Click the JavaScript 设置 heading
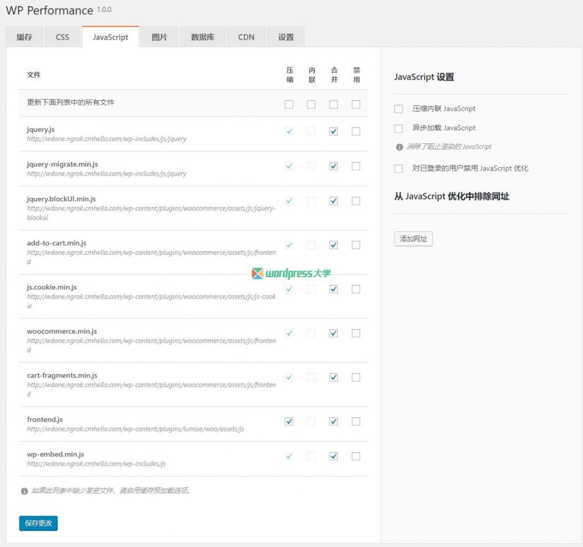This screenshot has height=547, width=583. coord(424,77)
